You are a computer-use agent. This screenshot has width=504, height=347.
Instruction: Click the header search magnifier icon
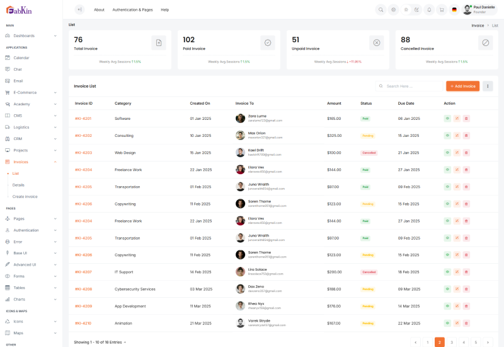coord(381,9)
